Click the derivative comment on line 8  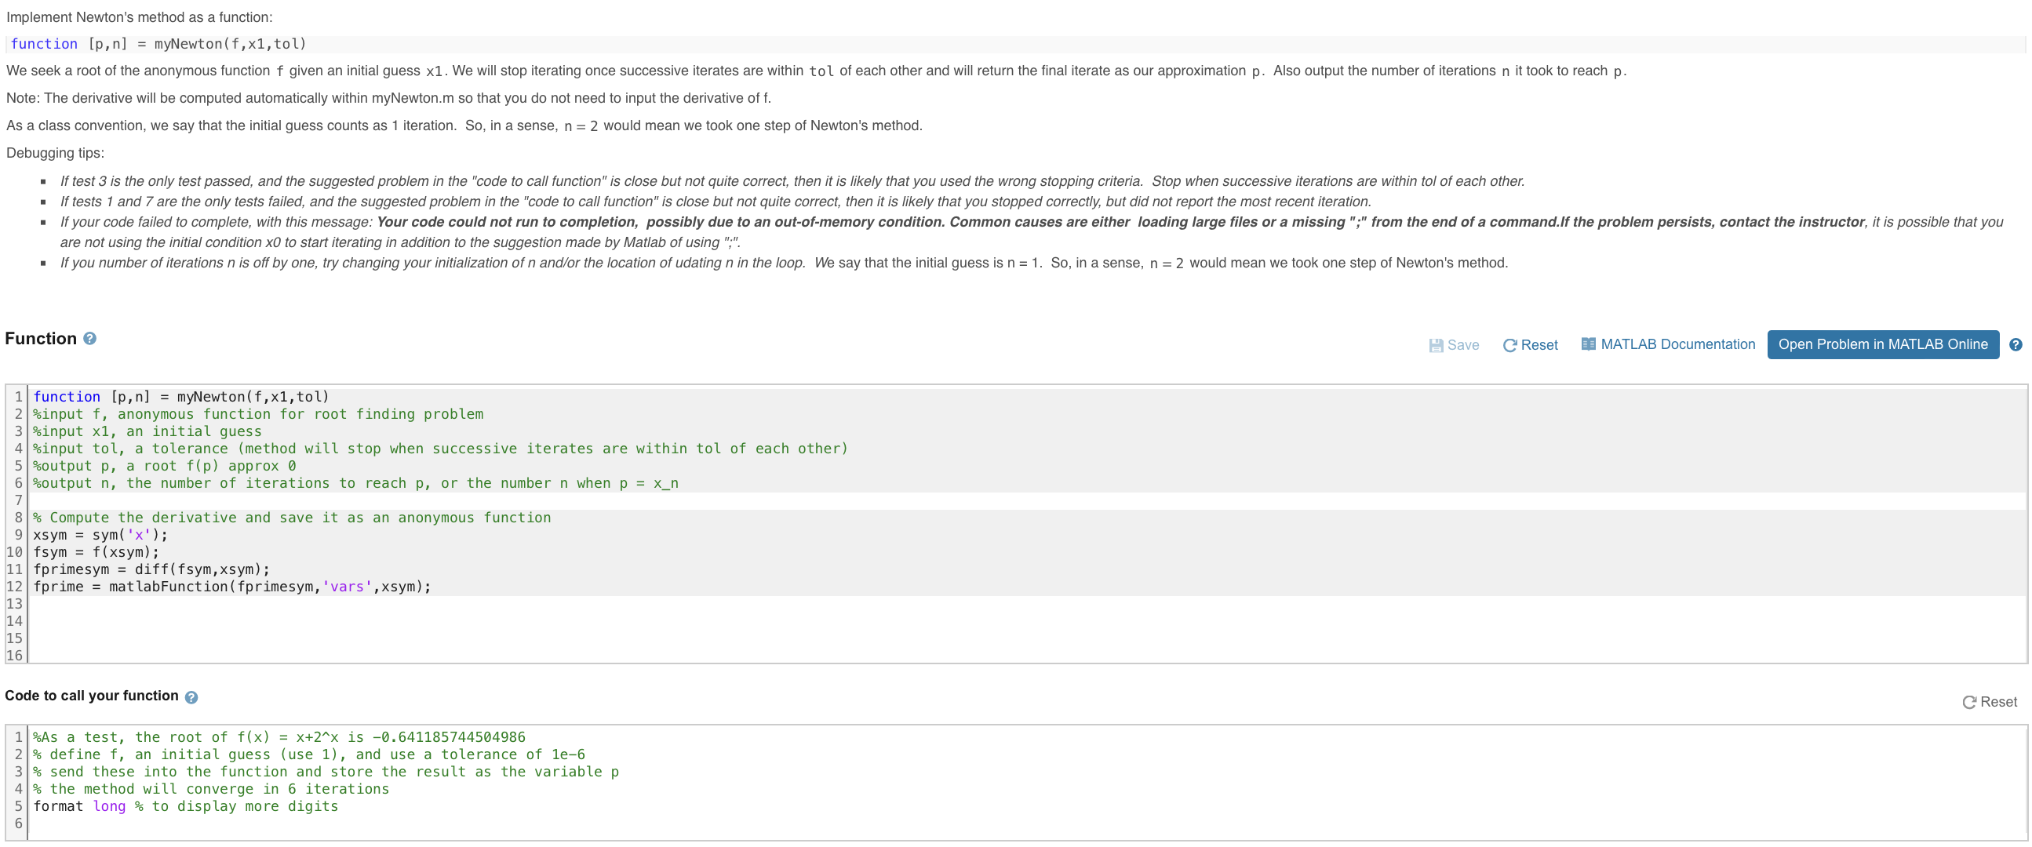(292, 518)
